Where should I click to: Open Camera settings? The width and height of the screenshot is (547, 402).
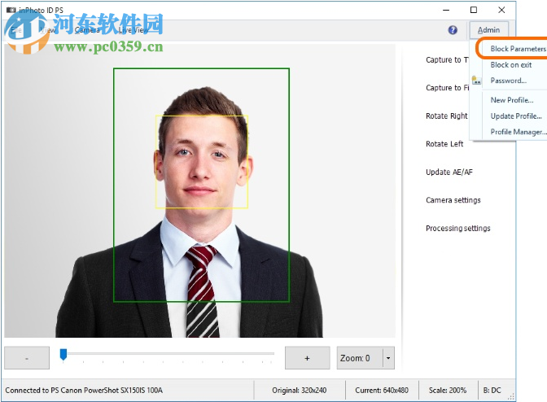click(453, 200)
